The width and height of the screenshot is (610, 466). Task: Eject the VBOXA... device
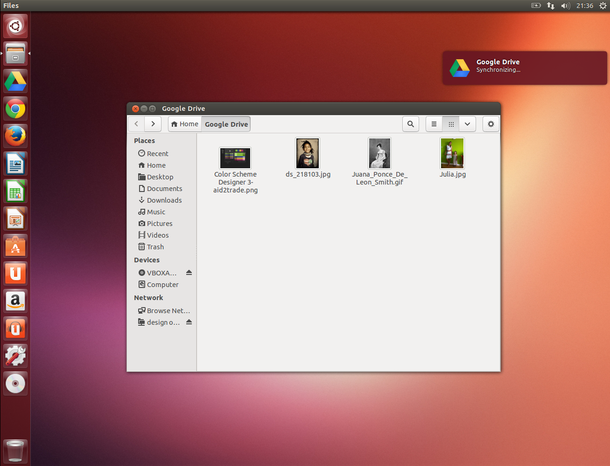pos(189,273)
